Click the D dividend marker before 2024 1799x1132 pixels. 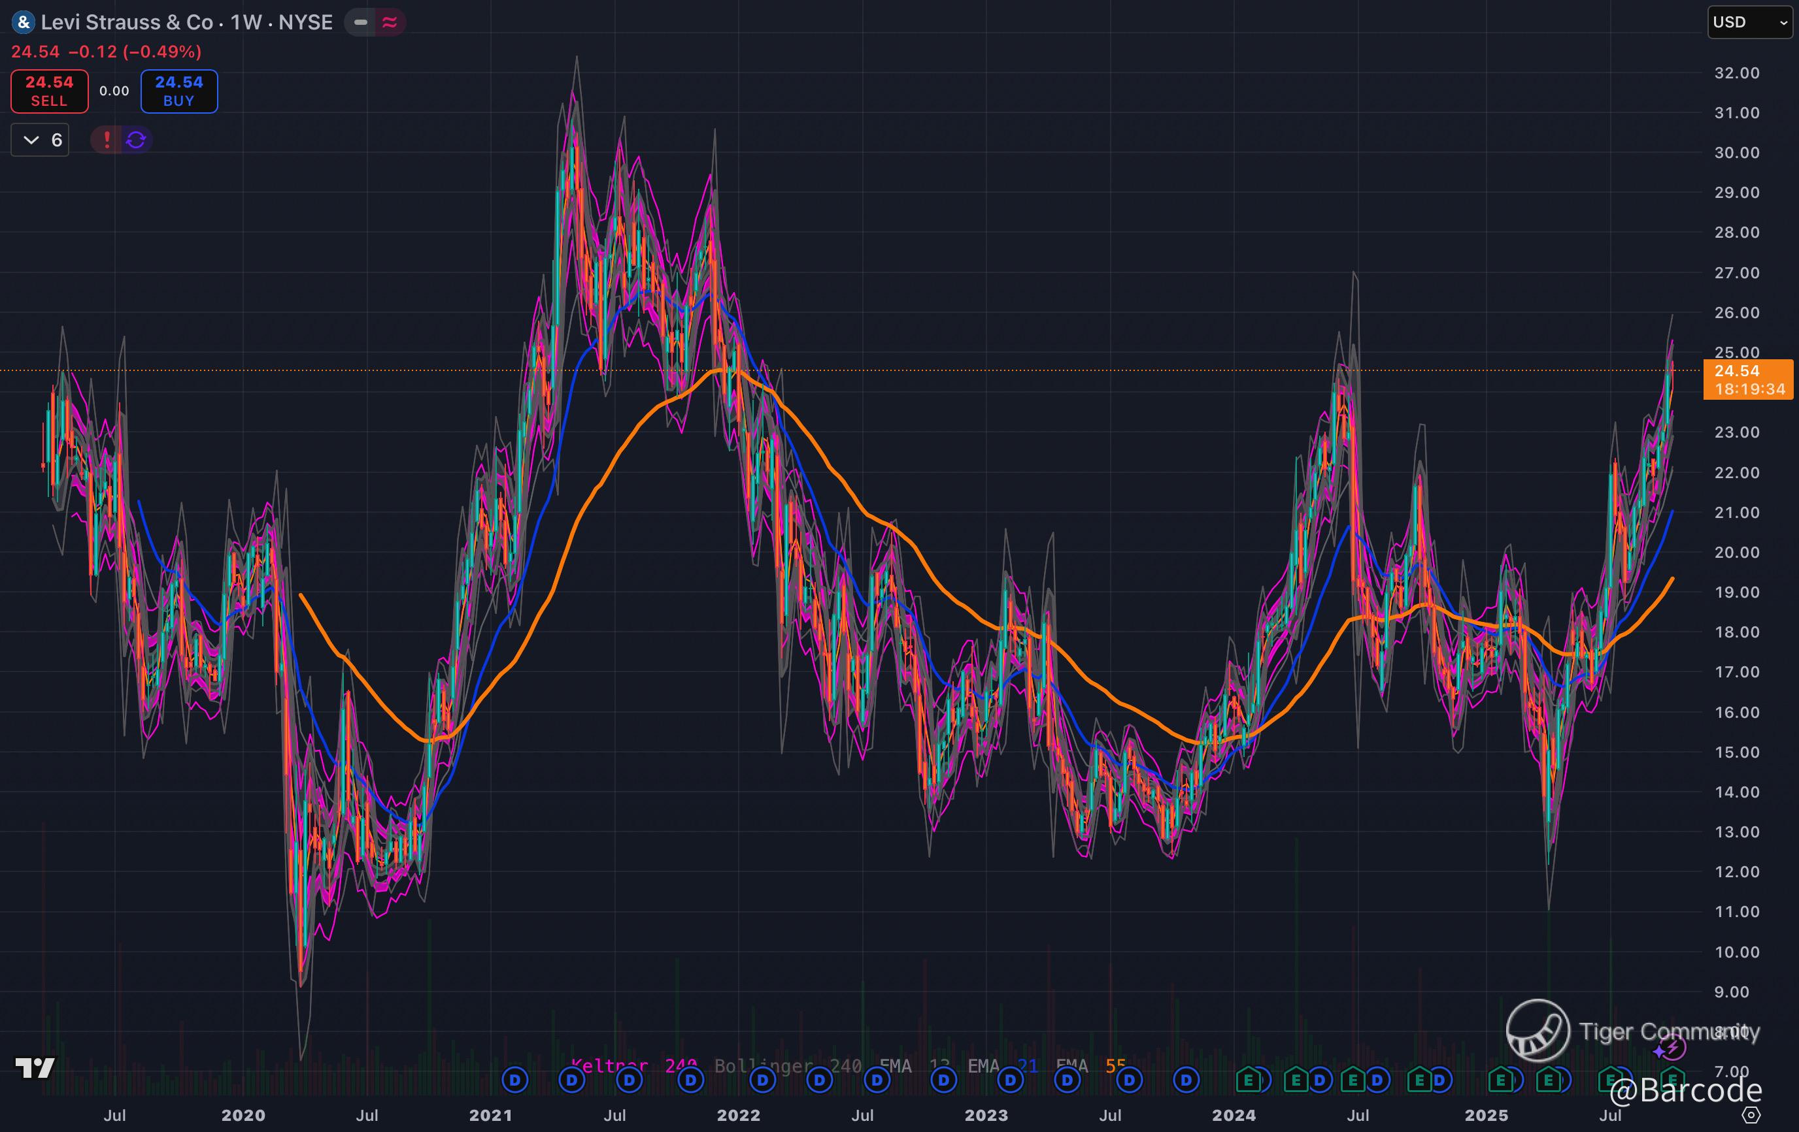1186,1080
